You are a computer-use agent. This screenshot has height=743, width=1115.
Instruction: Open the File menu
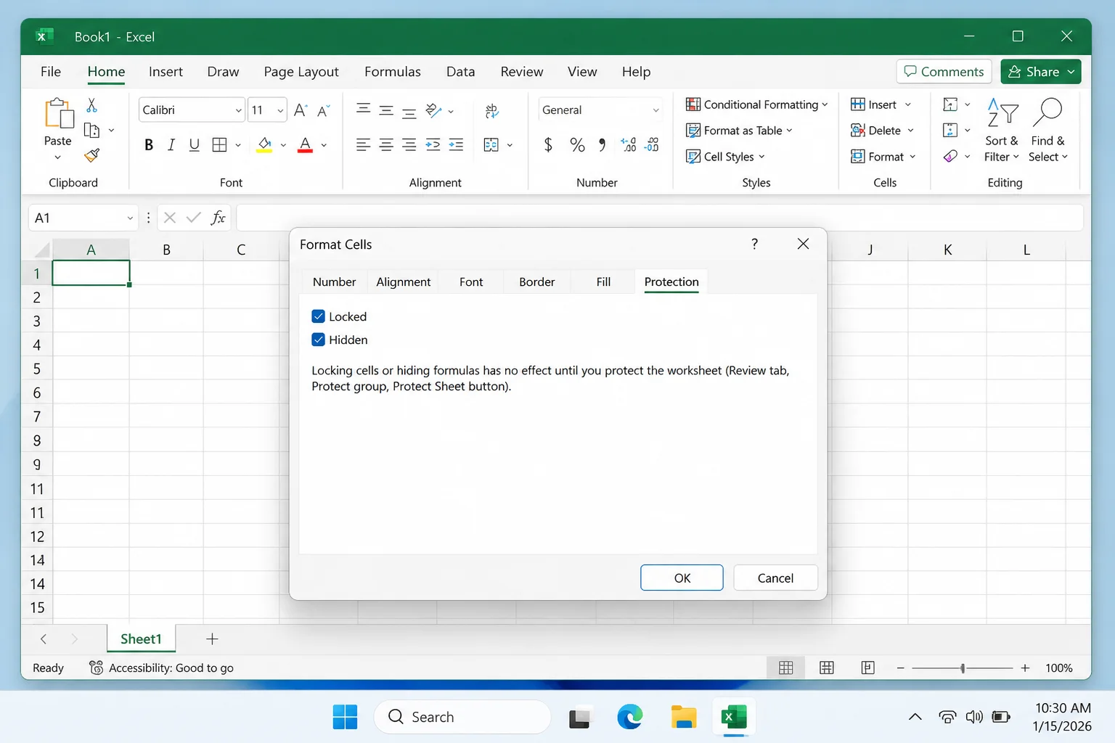(51, 72)
